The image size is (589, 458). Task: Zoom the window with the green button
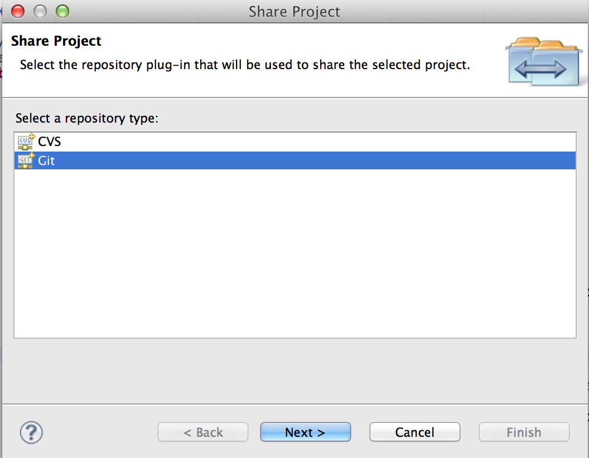coord(62,11)
